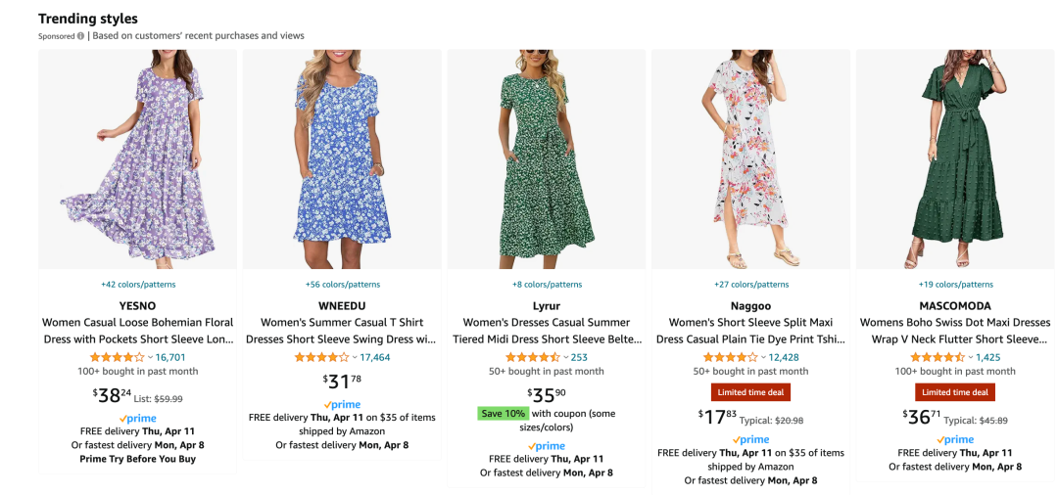
Task: Click MASCOMODA star rating icons
Action: 938,358
